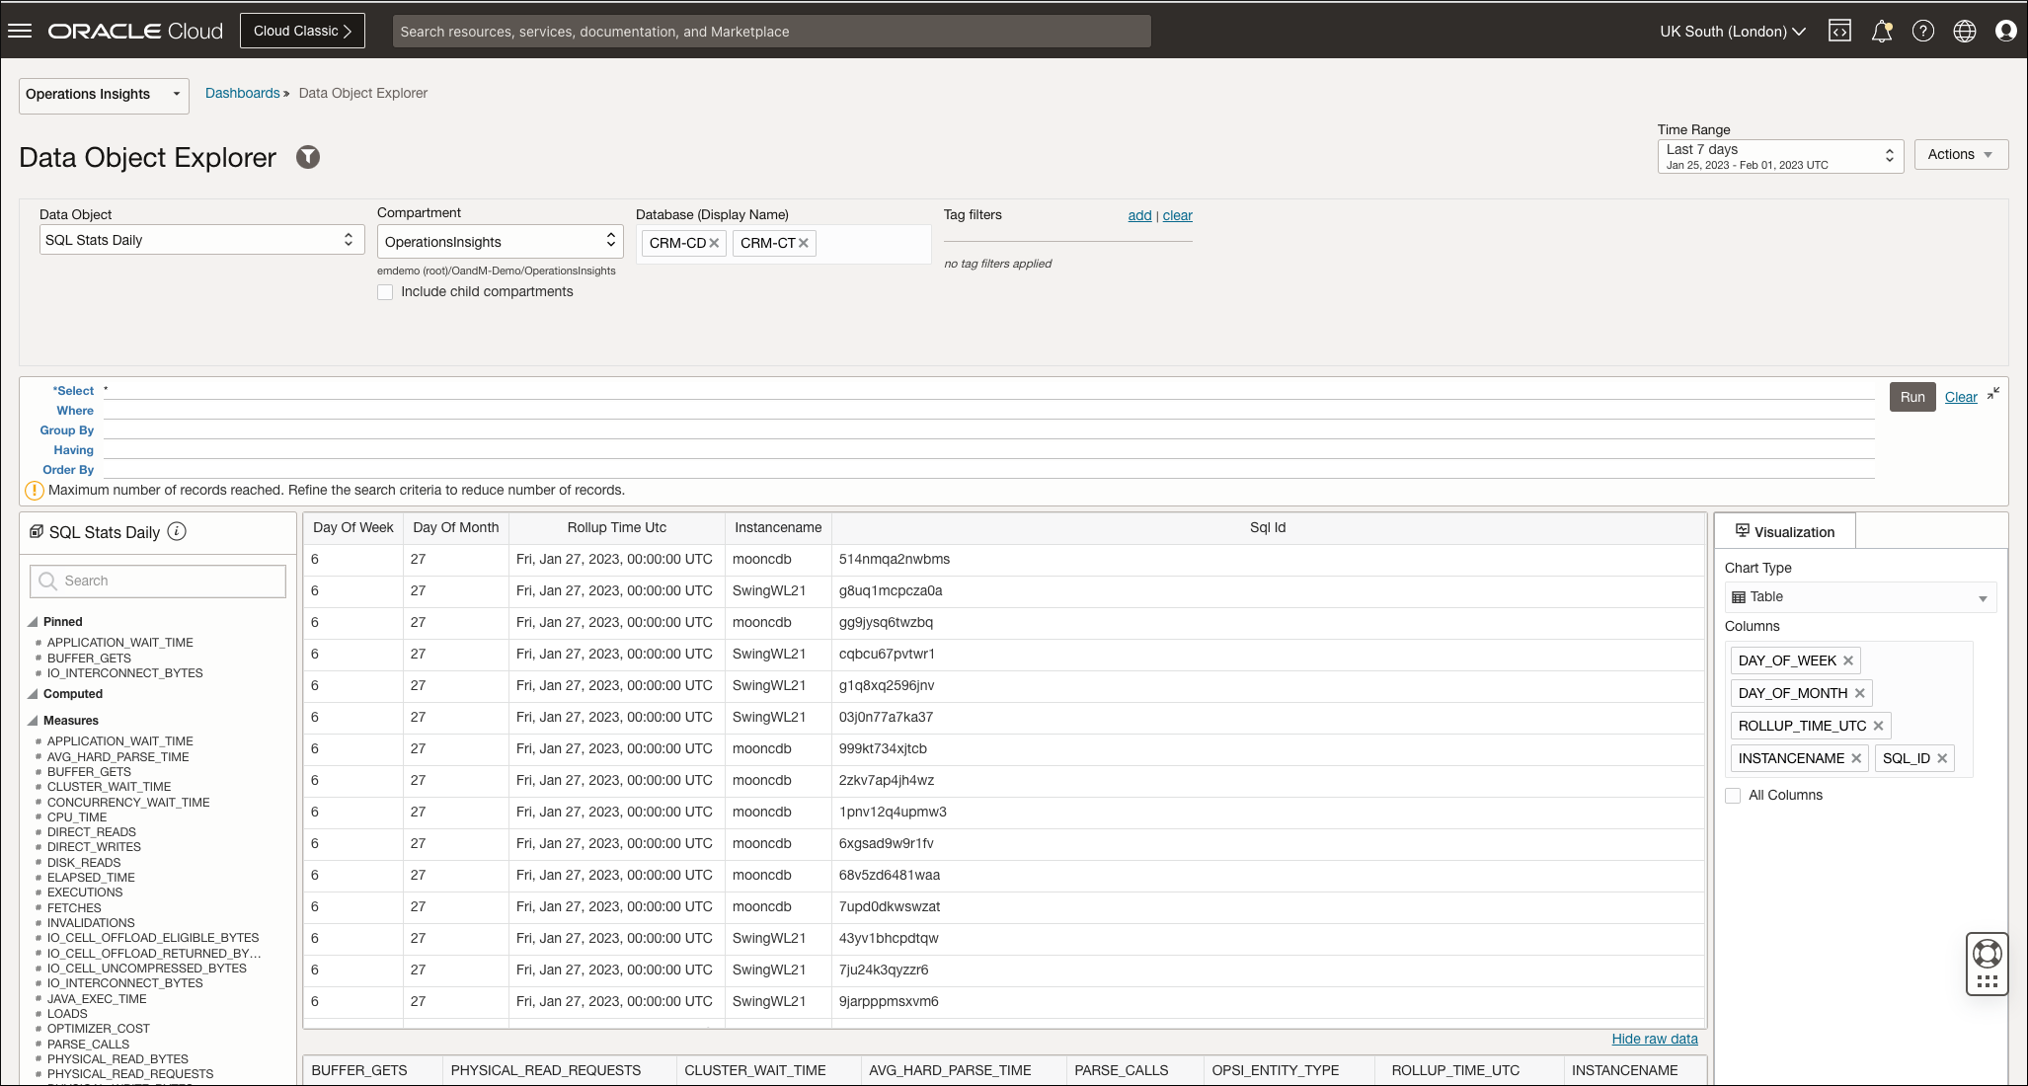Open the Data Object SQL Stats Daily dropdown
Screen dimensions: 2028x1086
(201, 240)
